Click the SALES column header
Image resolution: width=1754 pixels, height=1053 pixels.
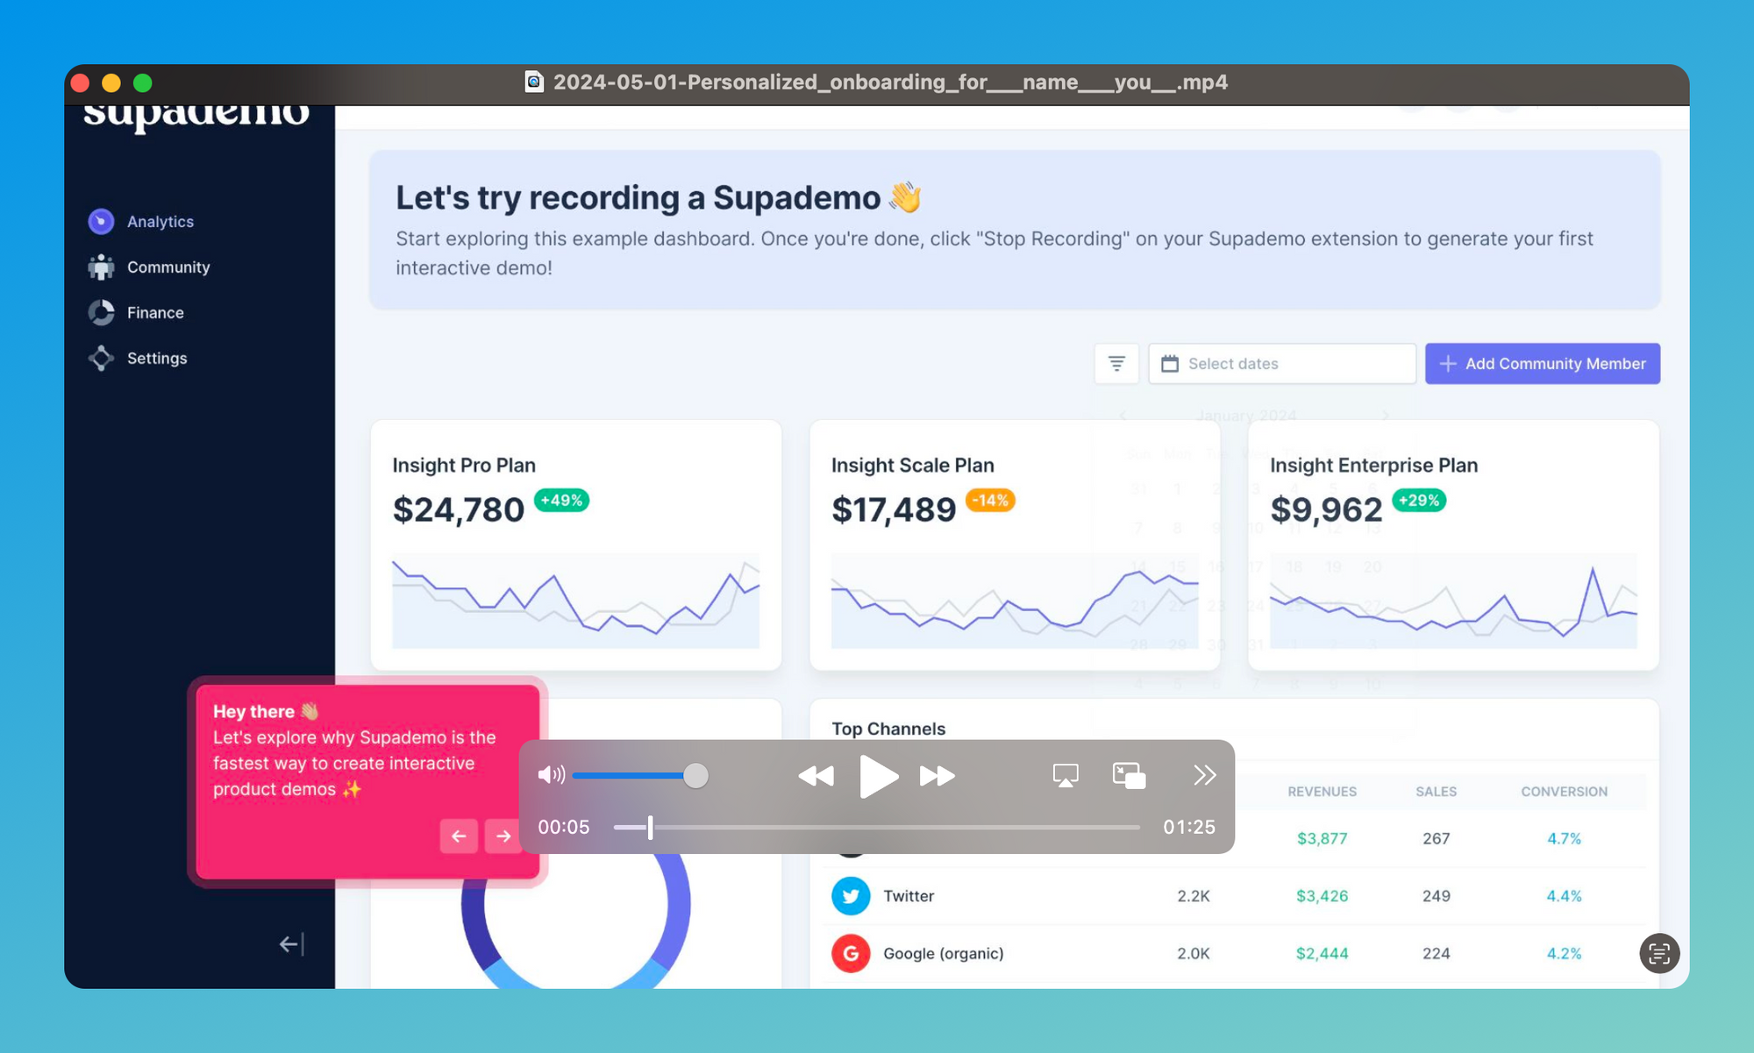(x=1436, y=791)
